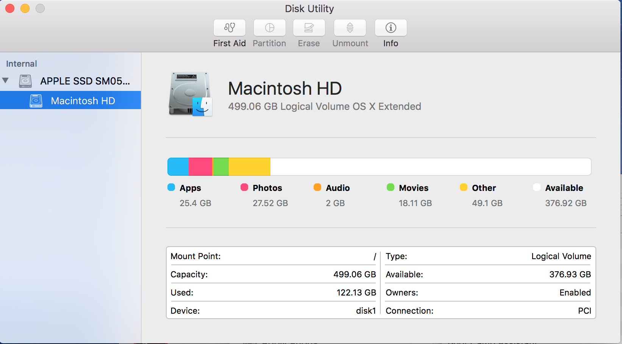Click the 27.52 GB Photos value
Screen dimensions: 622x344
point(270,203)
